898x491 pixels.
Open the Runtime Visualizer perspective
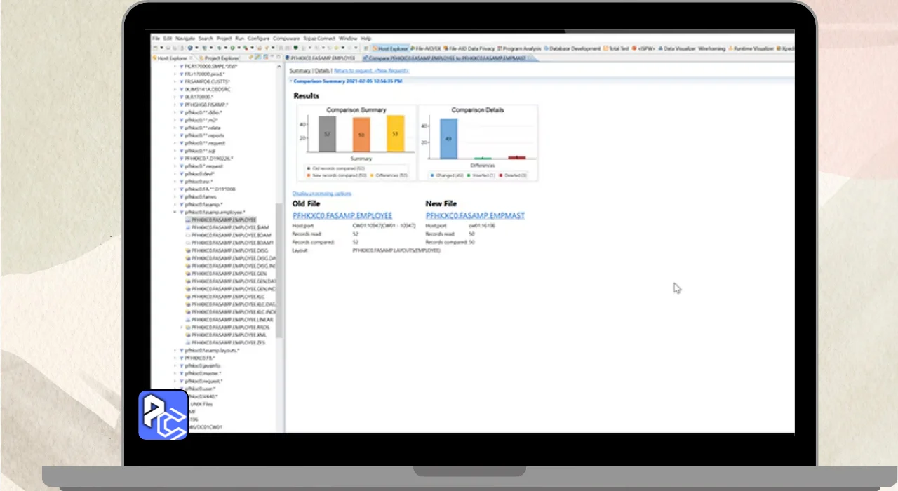(x=751, y=48)
